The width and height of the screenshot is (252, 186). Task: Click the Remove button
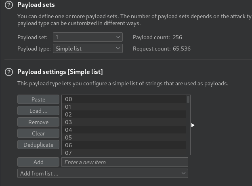point(38,122)
